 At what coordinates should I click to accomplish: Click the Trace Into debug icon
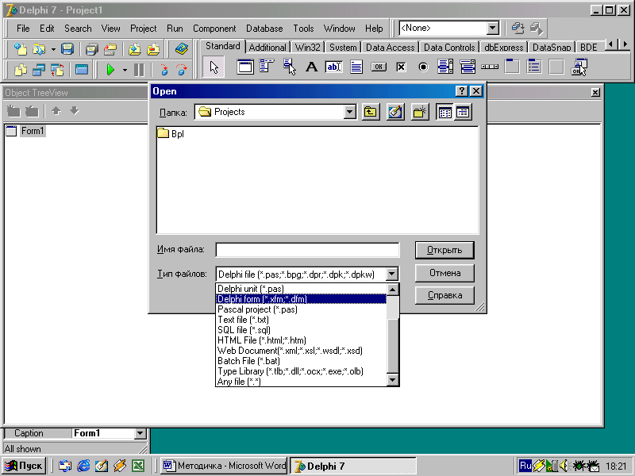pos(164,70)
